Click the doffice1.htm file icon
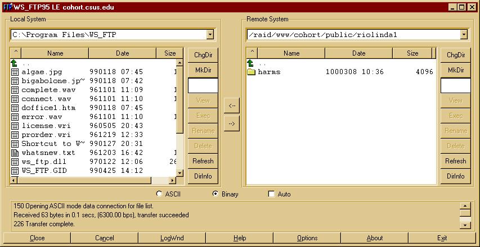Image resolution: width=480 pixels, height=247 pixels. 15,108
